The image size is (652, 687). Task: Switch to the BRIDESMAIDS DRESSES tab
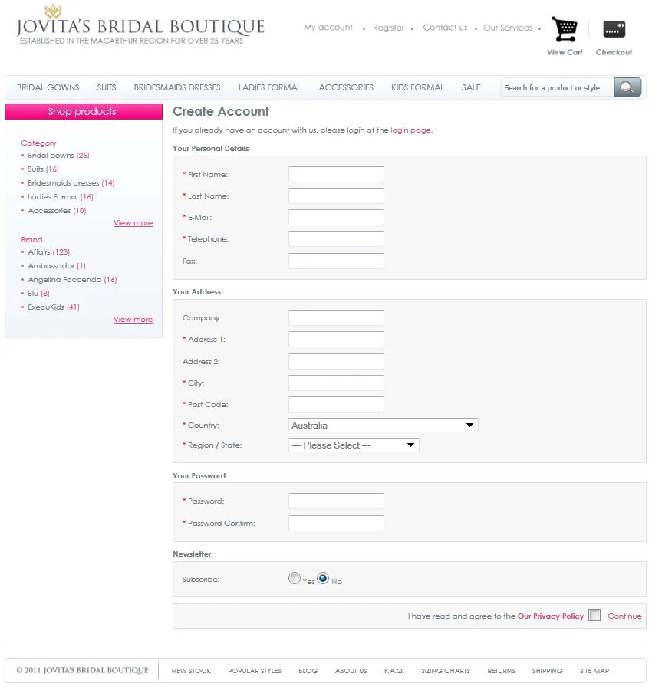pyautogui.click(x=176, y=87)
